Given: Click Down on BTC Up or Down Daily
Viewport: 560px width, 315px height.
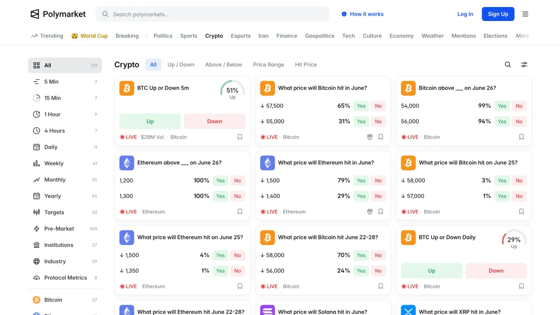Looking at the screenshot, I should pyautogui.click(x=496, y=271).
